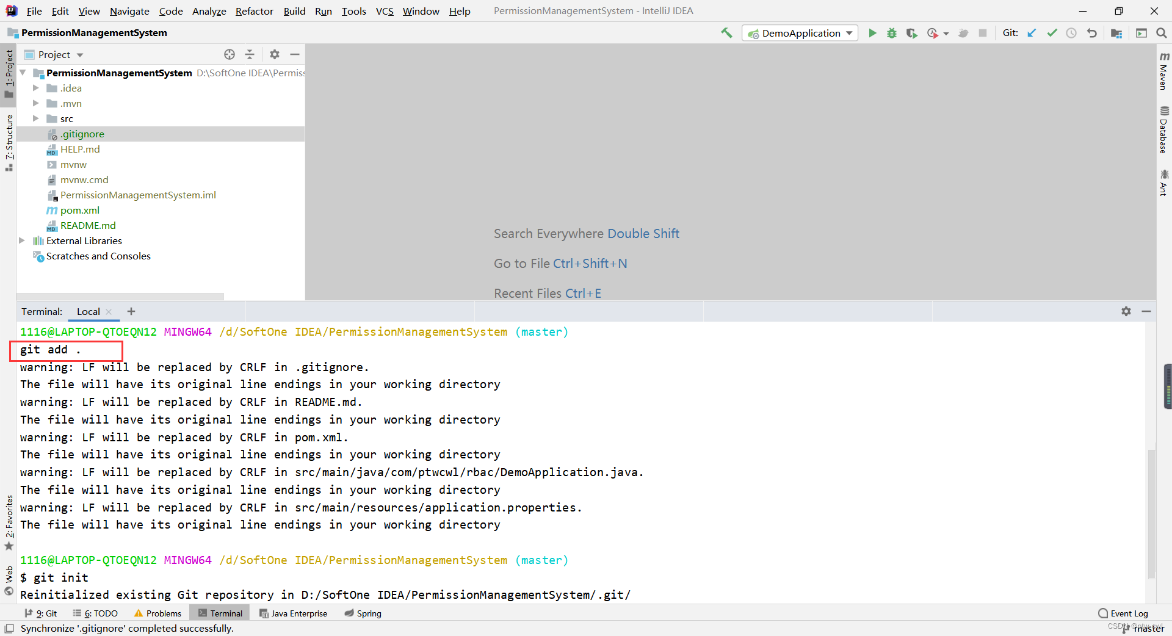Open the File menu
This screenshot has width=1172, height=636.
[35, 11]
